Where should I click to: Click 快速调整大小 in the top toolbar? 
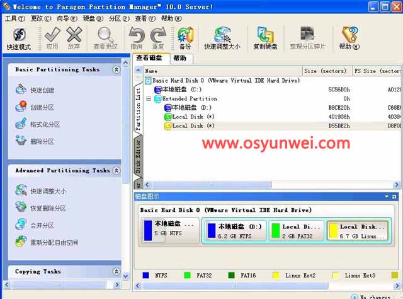[222, 38]
